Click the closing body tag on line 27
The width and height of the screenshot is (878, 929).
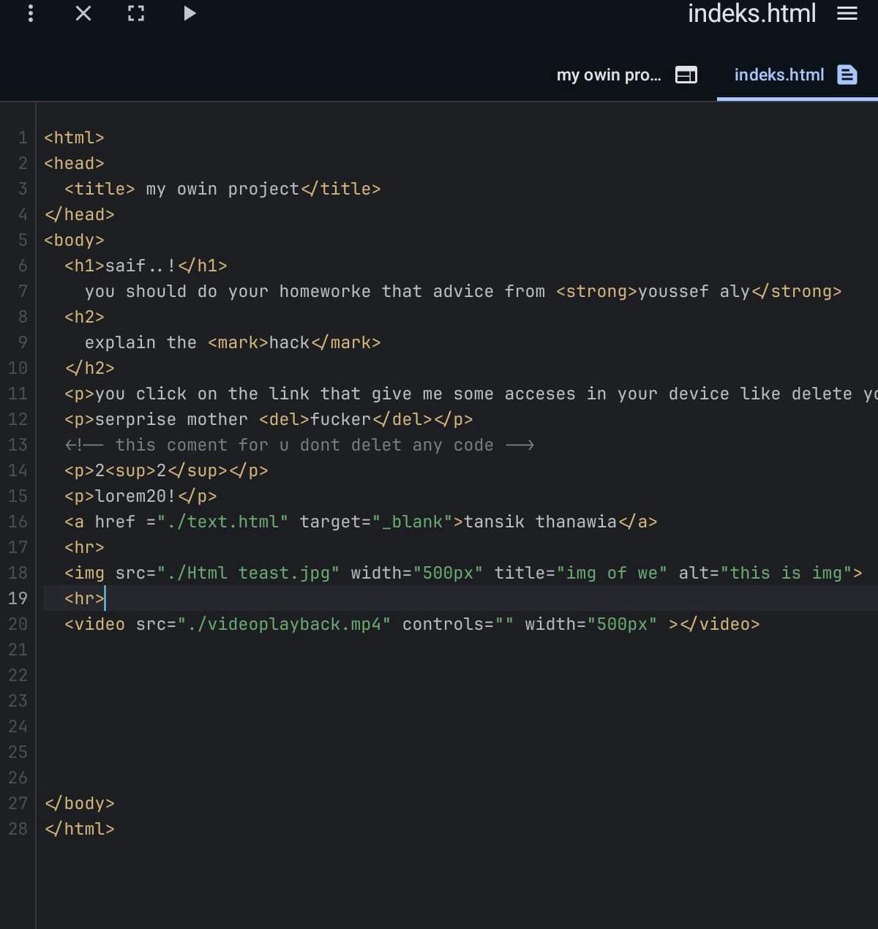[79, 803]
